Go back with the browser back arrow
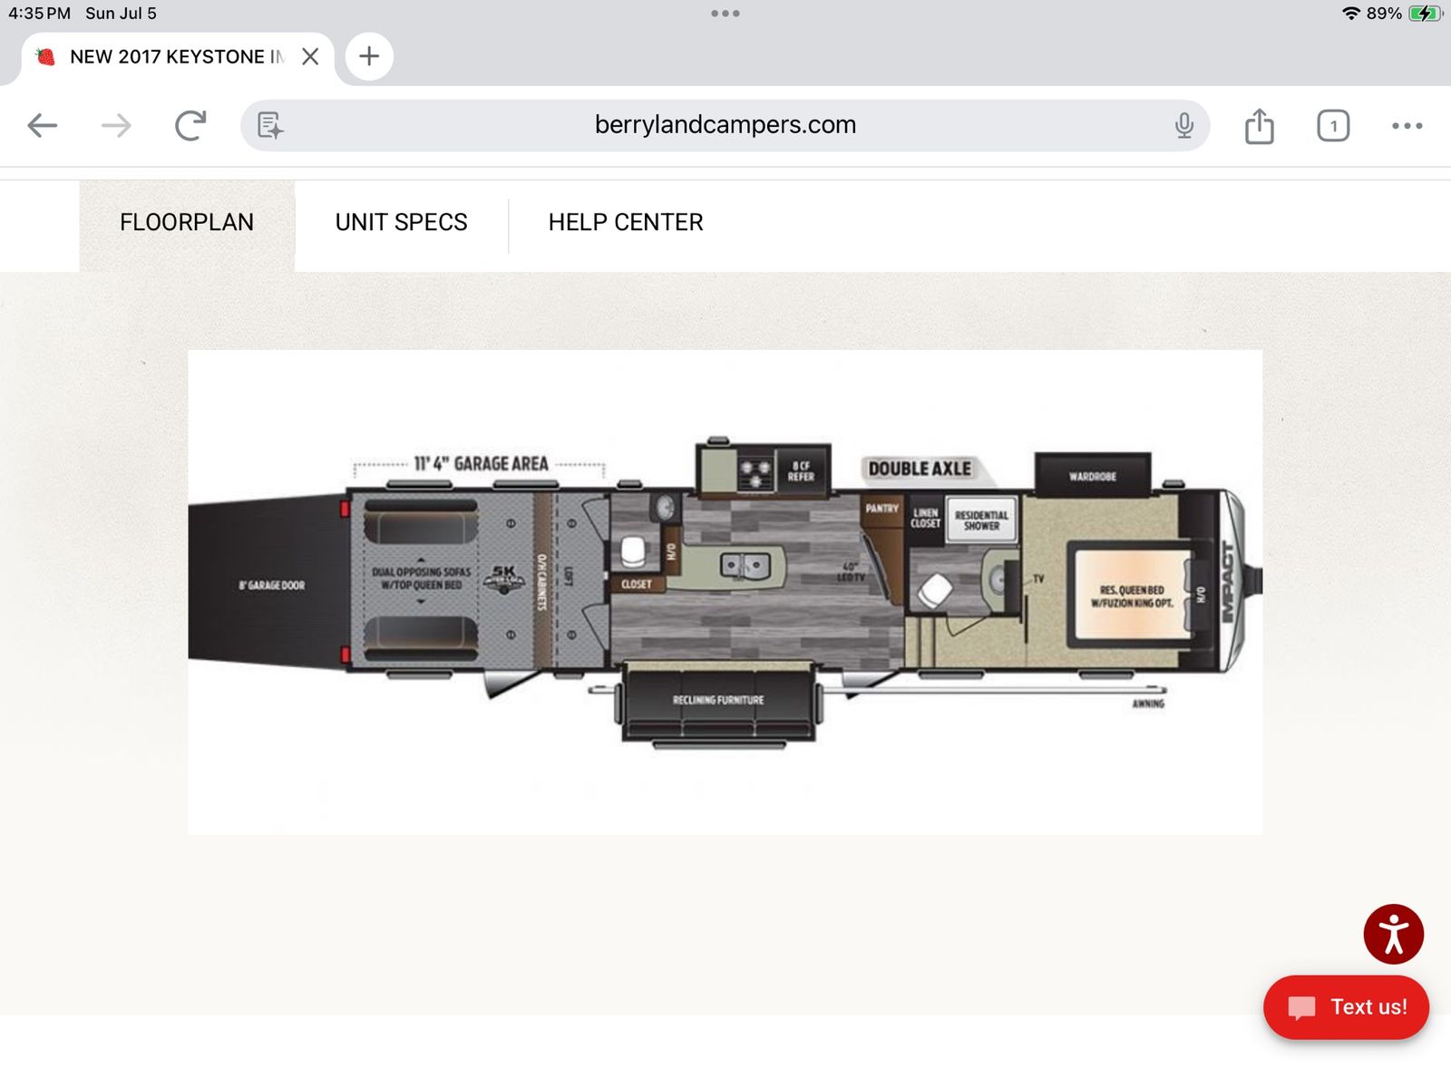The height and width of the screenshot is (1088, 1451). 43,125
